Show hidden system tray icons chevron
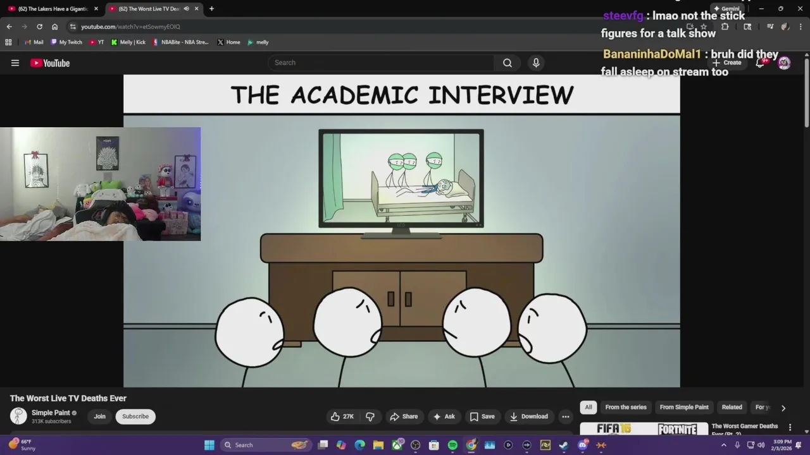810x455 pixels. [x=724, y=445]
